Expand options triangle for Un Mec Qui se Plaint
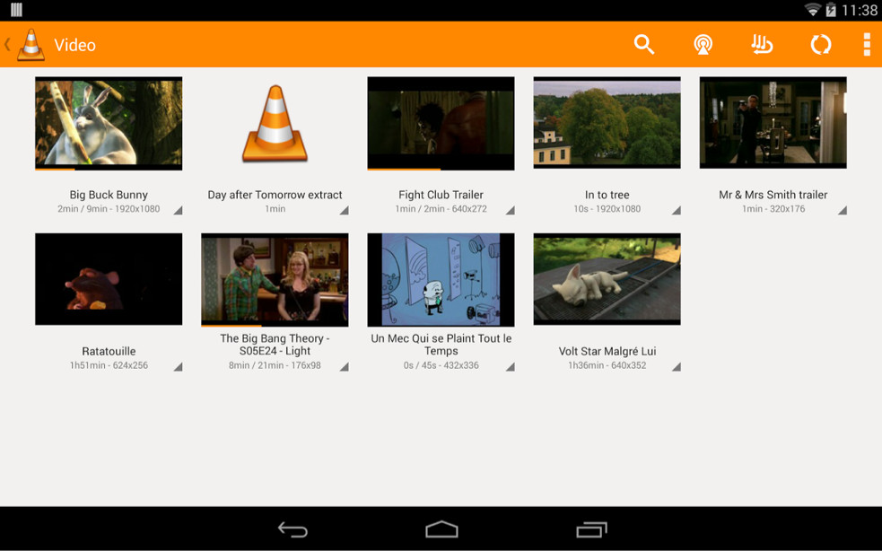Image resolution: width=882 pixels, height=551 pixels. click(510, 367)
